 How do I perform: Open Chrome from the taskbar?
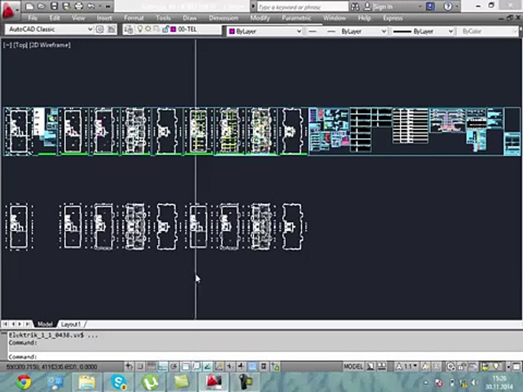click(x=24, y=382)
